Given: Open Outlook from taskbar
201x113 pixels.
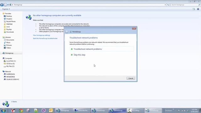Looking at the screenshot, I should [51, 110].
